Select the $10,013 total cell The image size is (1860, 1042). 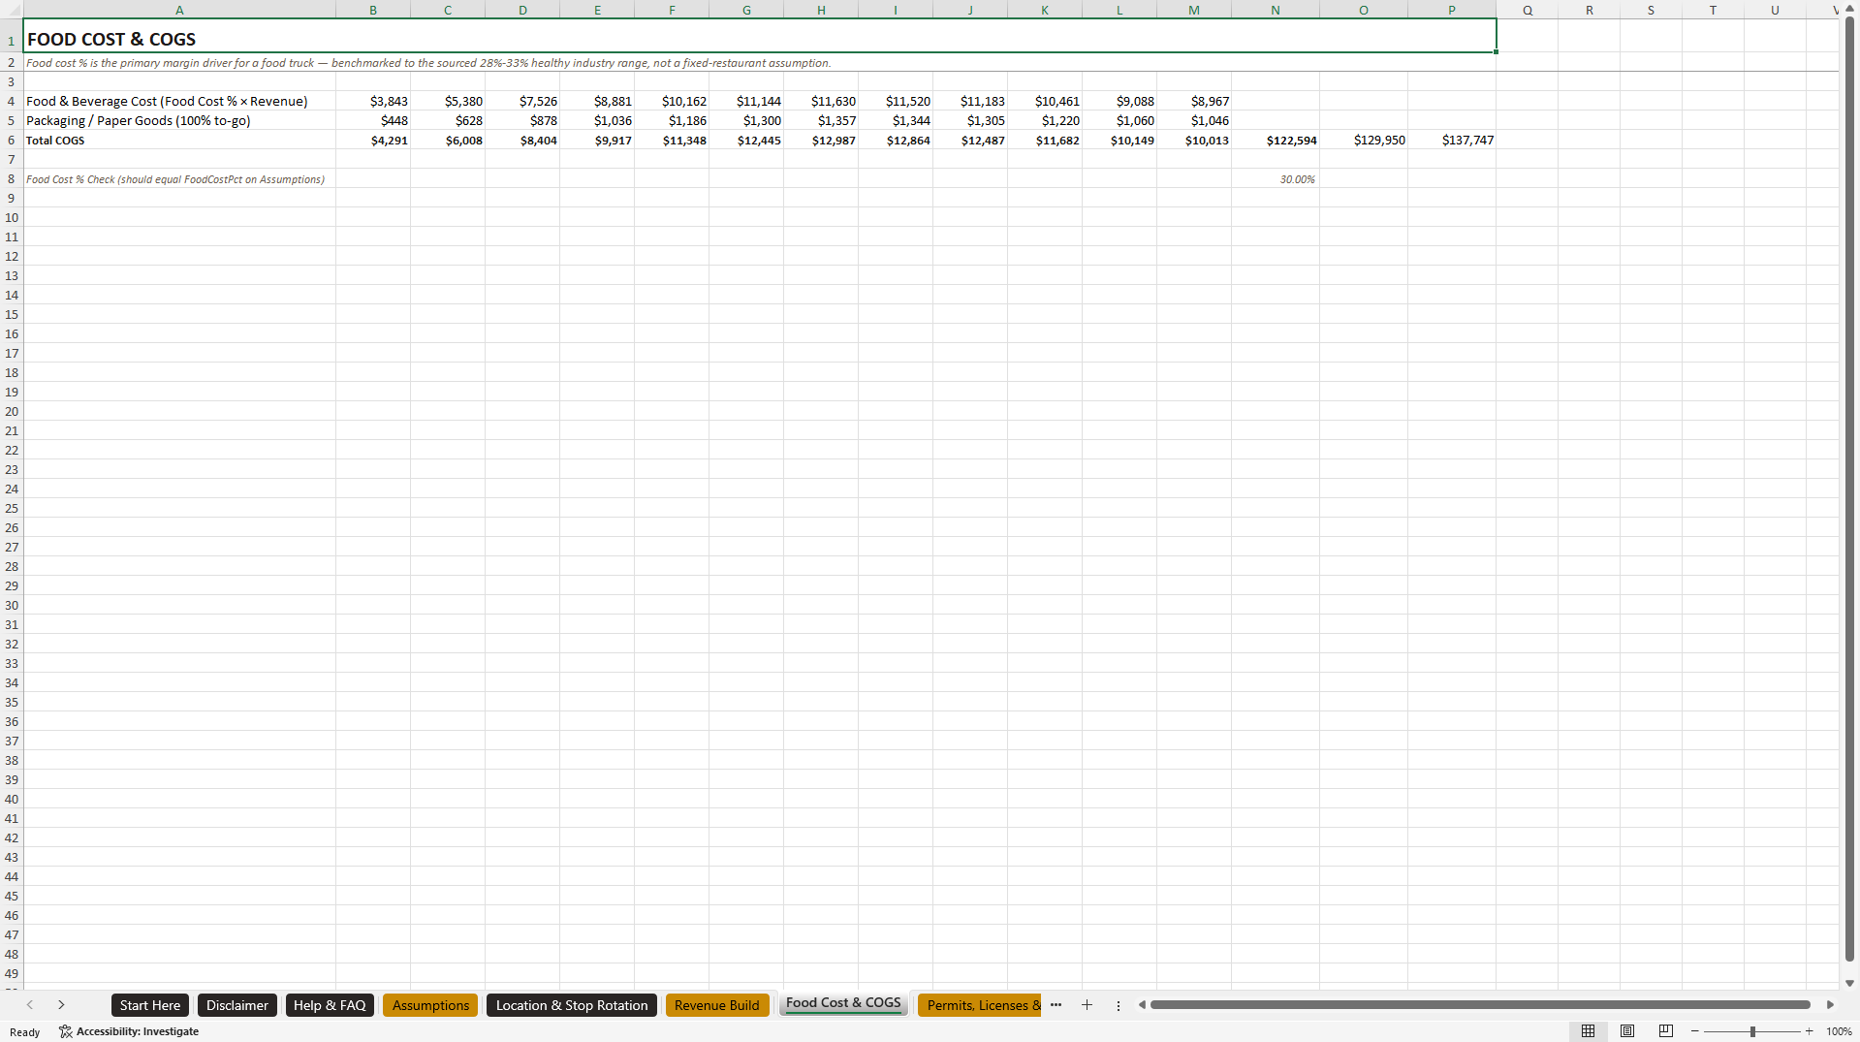(1194, 140)
